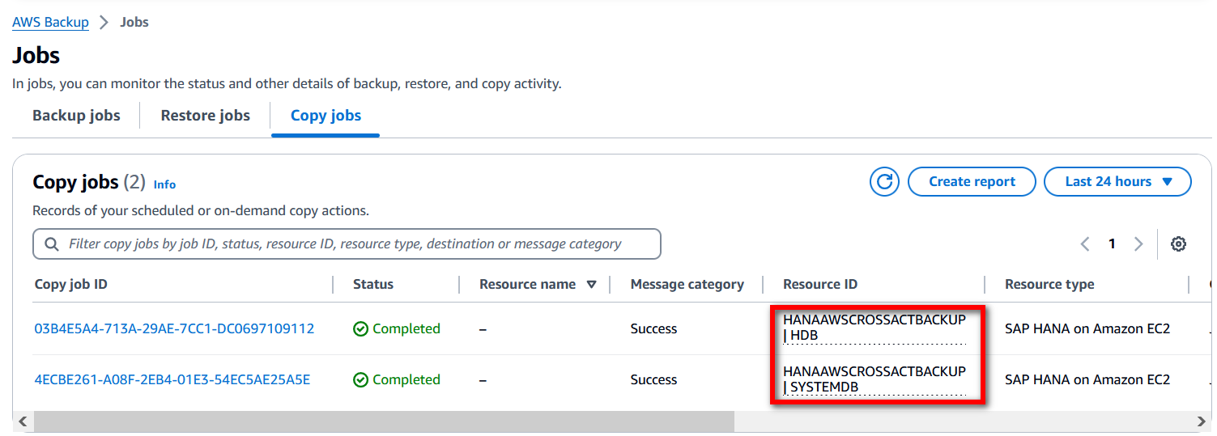Click Completed icon for job 4ECBE261

(360, 380)
